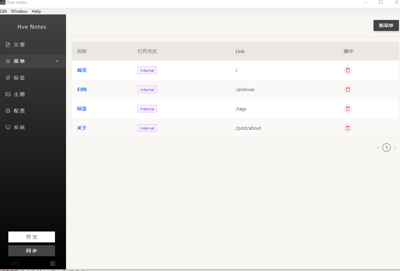Go to next page arrow
Screen dimensions: 400x271
[395, 148]
